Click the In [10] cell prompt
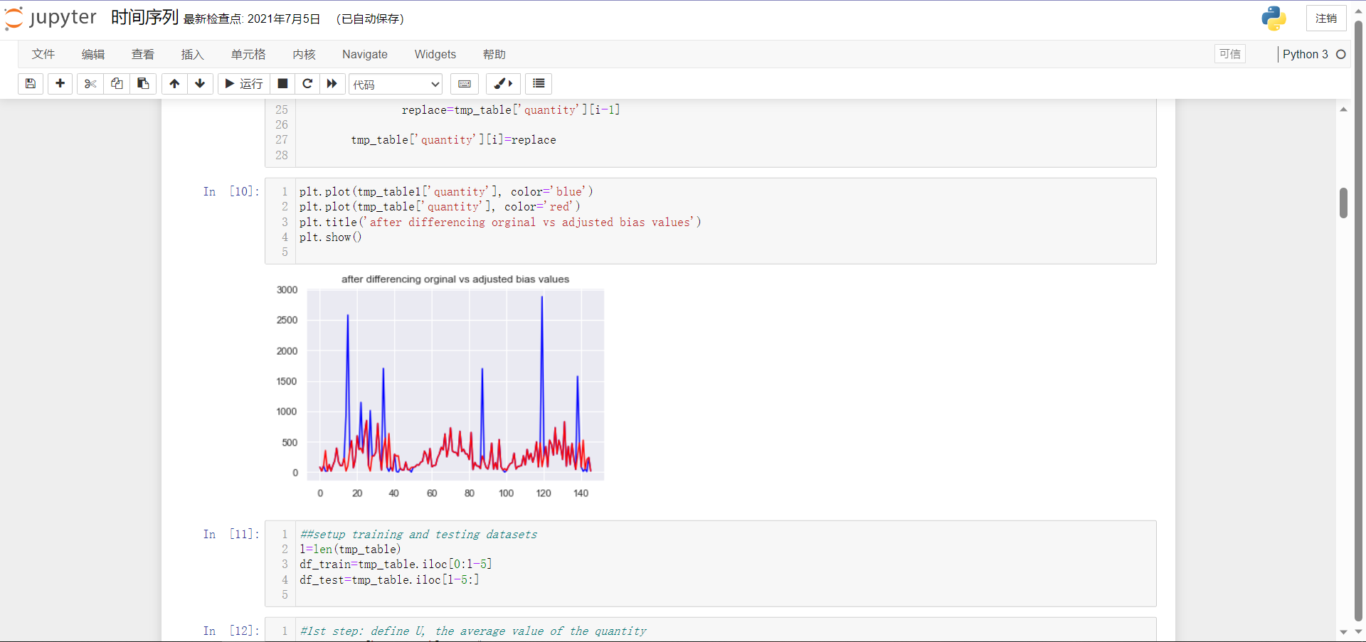The height and width of the screenshot is (642, 1366). pyautogui.click(x=231, y=191)
